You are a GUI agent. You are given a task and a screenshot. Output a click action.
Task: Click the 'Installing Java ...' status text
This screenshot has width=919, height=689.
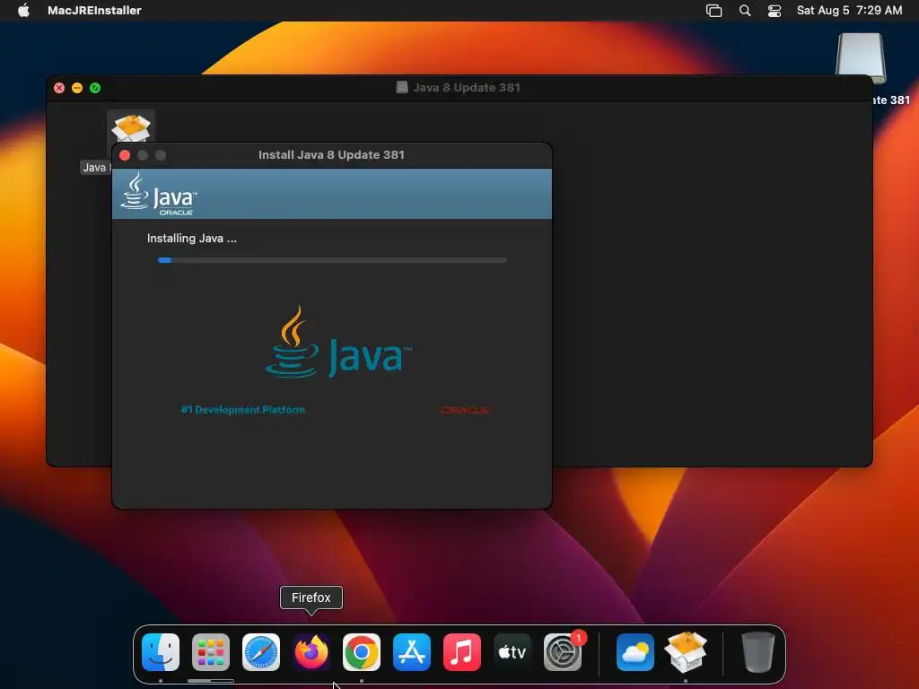click(192, 239)
